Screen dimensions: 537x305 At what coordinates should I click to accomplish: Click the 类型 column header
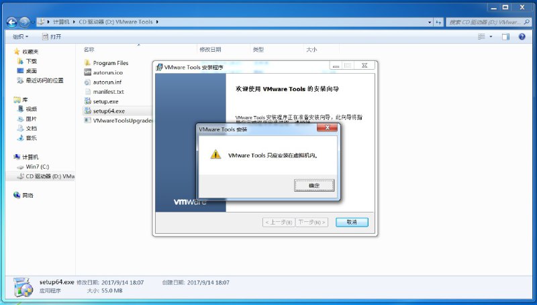(x=258, y=50)
